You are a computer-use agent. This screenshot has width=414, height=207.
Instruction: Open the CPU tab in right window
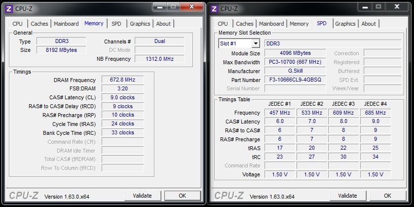223,24
